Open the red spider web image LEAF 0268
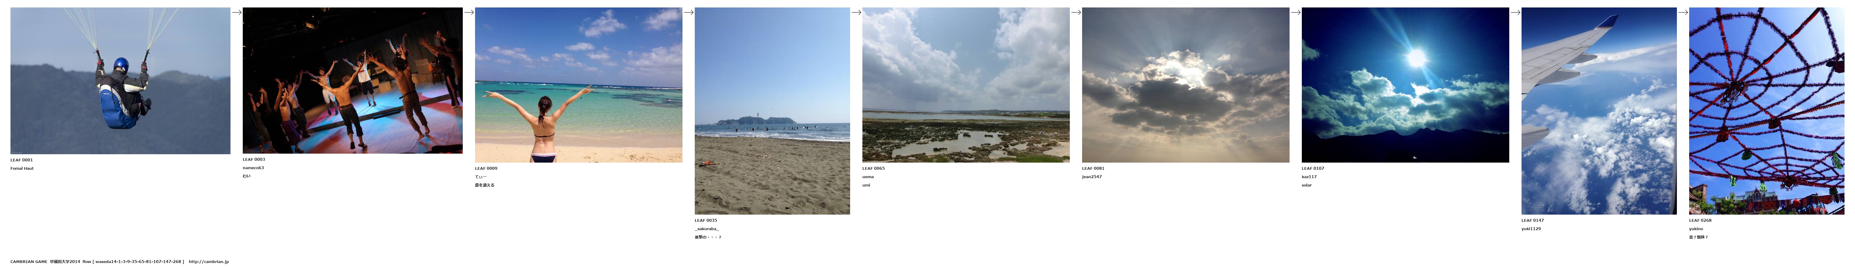Screen dimensions: 1855x269 (1766, 111)
